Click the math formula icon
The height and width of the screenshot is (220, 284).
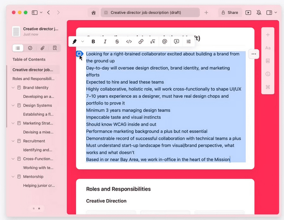point(152,42)
